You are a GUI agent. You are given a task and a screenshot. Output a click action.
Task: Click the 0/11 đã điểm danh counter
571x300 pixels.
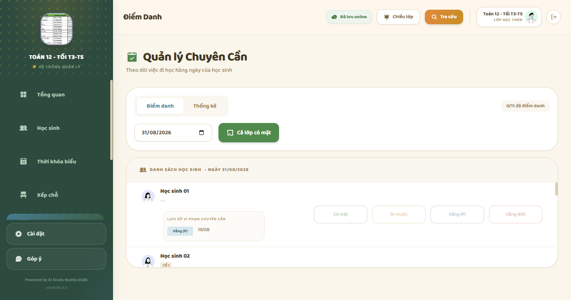point(525,106)
